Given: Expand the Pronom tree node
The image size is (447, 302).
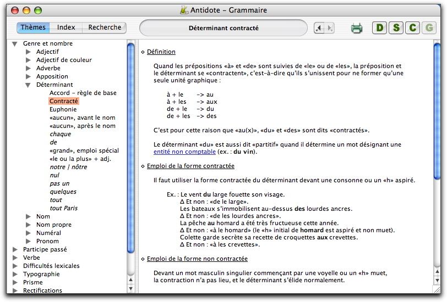Looking at the screenshot, I should (28, 241).
